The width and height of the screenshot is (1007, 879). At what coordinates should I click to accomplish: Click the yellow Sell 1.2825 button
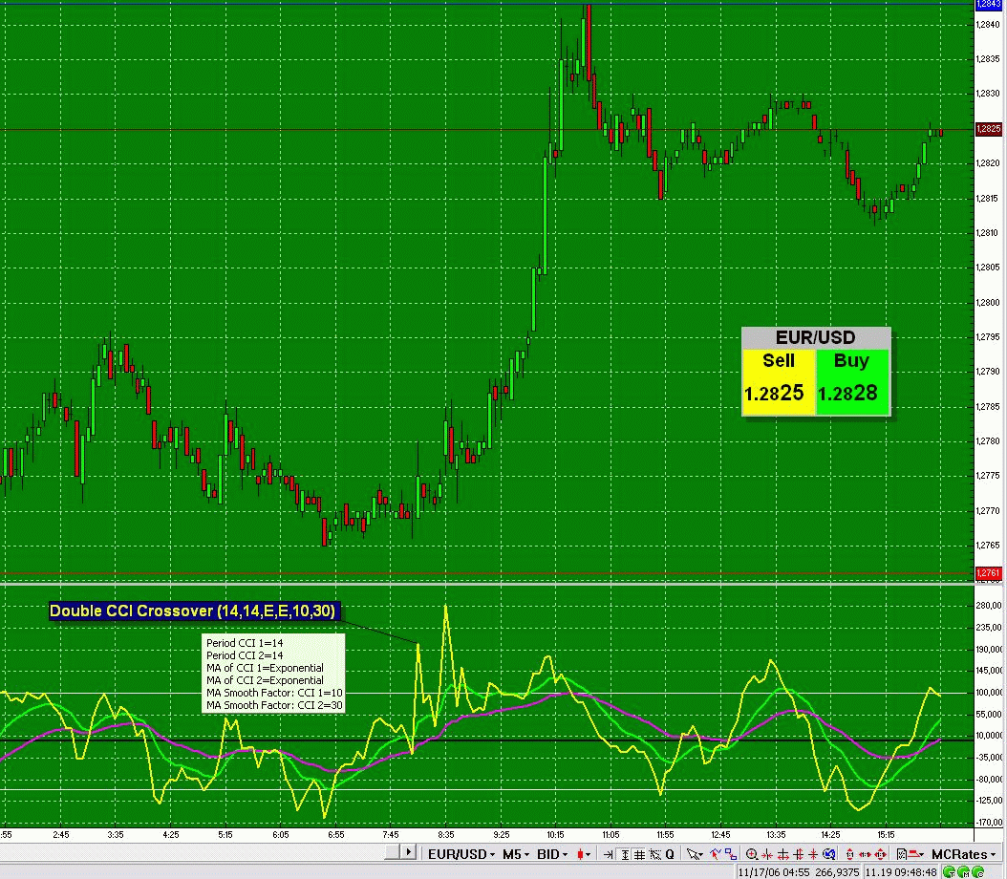click(779, 381)
